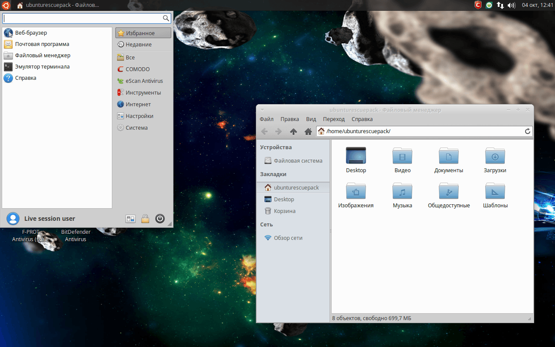Click the volume speaker icon in the top panel
This screenshot has width=555, height=347.
pyautogui.click(x=511, y=5)
